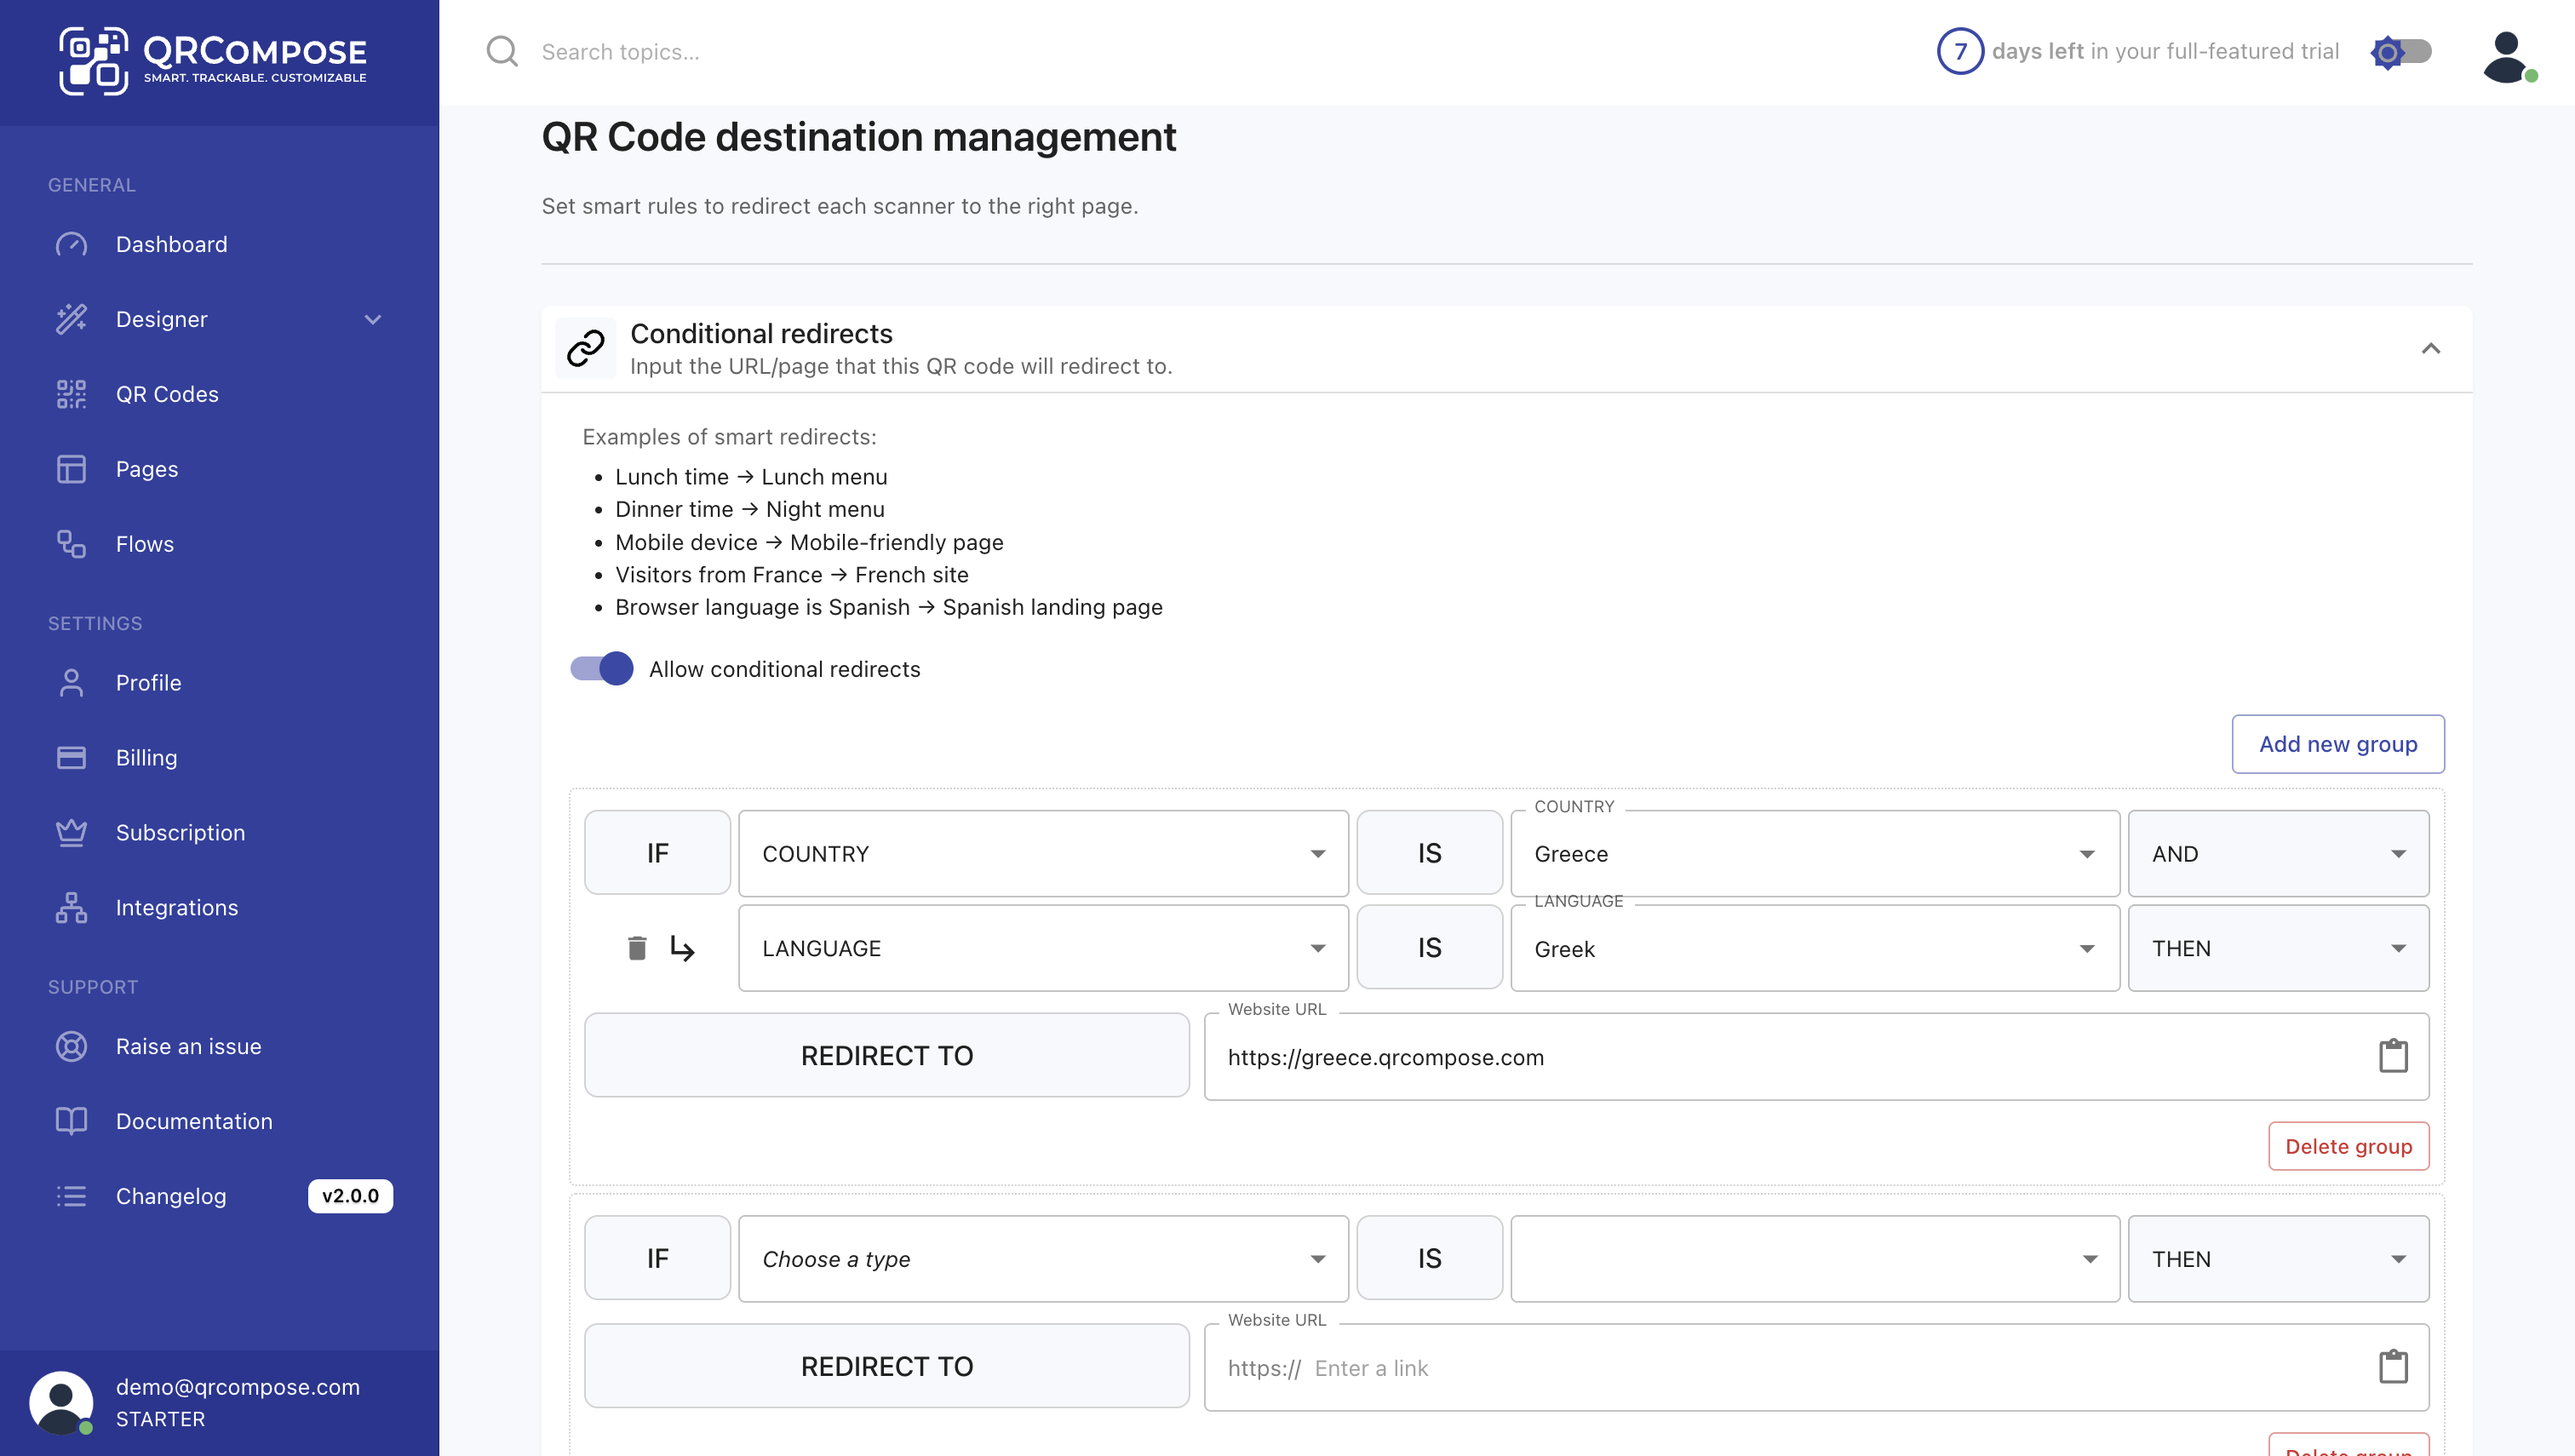This screenshot has height=1456, width=2575.
Task: Open the Billing page from sidebar
Action: tap(146, 757)
